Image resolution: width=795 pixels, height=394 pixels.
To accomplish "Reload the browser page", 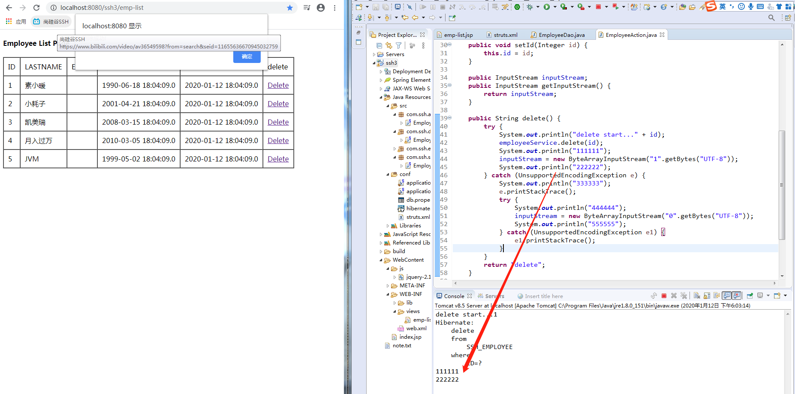I will point(36,8).
